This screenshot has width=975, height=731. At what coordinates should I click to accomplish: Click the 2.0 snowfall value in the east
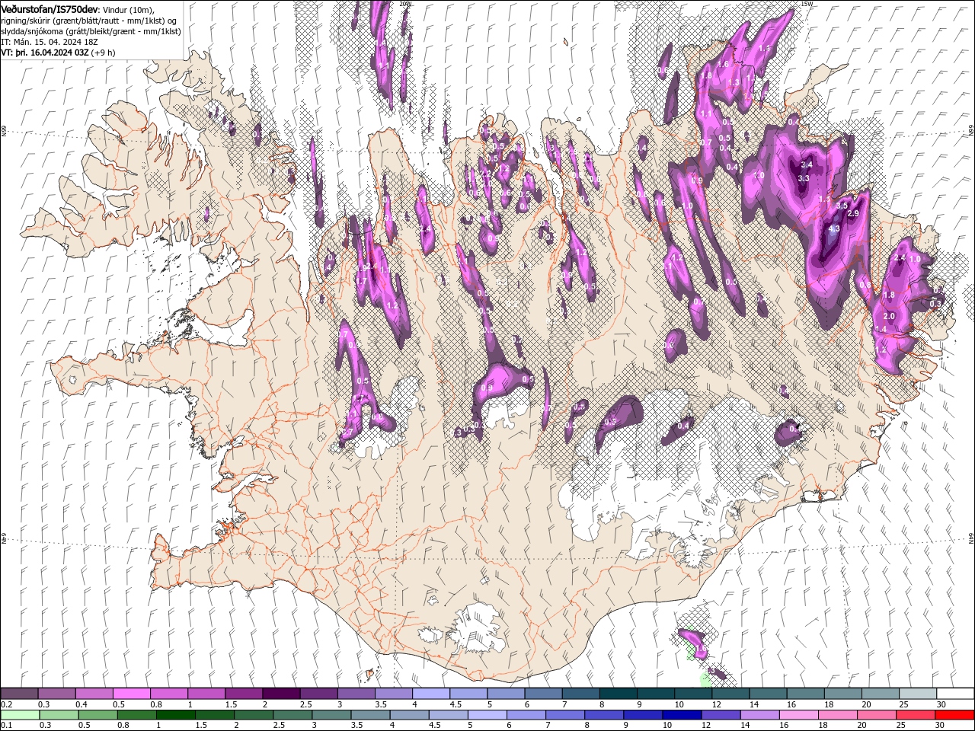(889, 316)
